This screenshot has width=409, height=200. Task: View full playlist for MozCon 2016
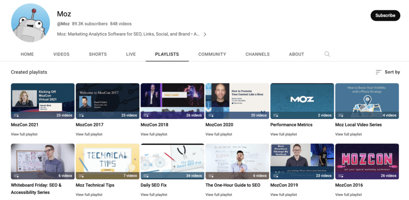point(348,195)
